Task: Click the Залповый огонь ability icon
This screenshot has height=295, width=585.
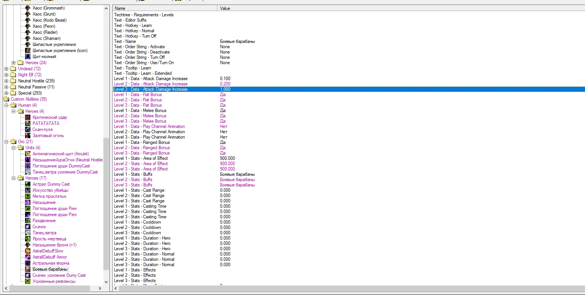Action: [x=28, y=136]
